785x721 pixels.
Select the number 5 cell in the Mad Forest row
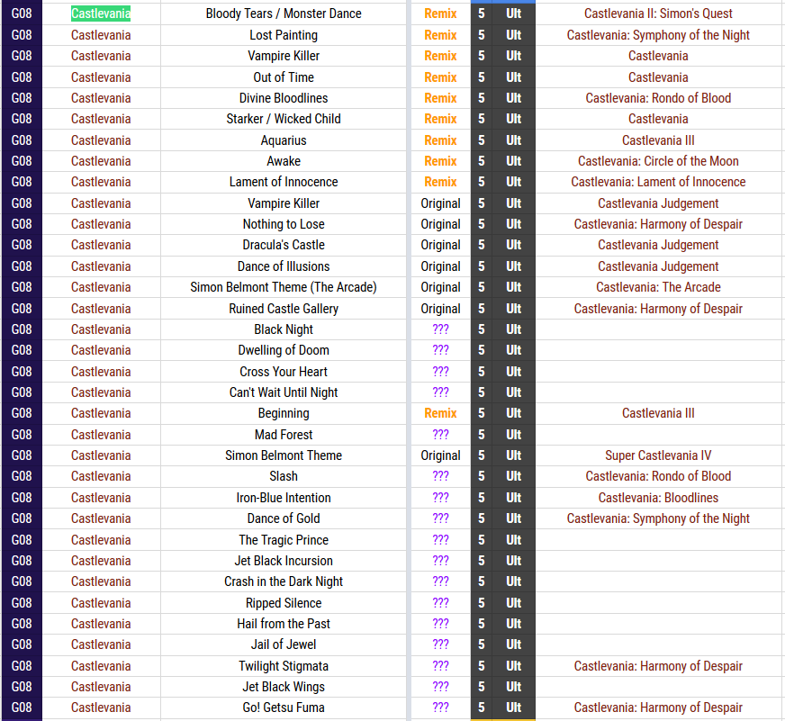tap(481, 435)
